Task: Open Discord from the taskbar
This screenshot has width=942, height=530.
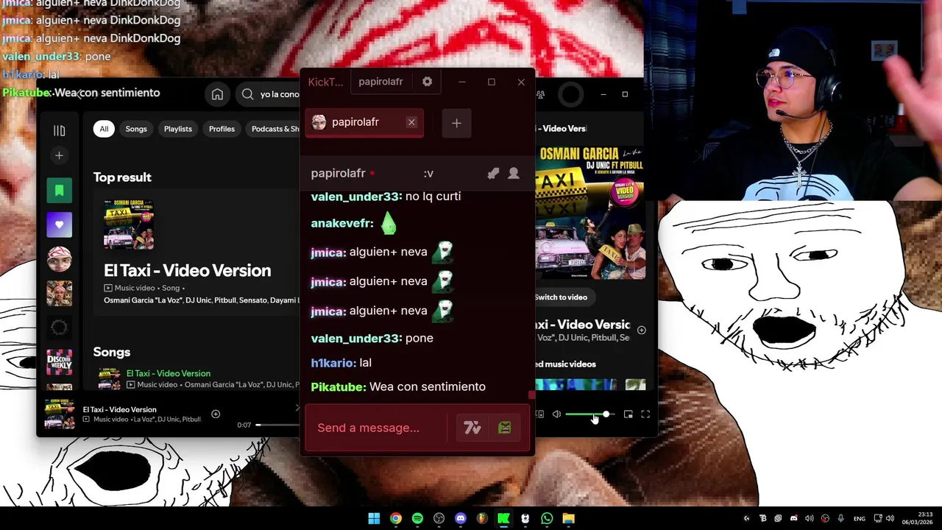Action: pos(461,518)
